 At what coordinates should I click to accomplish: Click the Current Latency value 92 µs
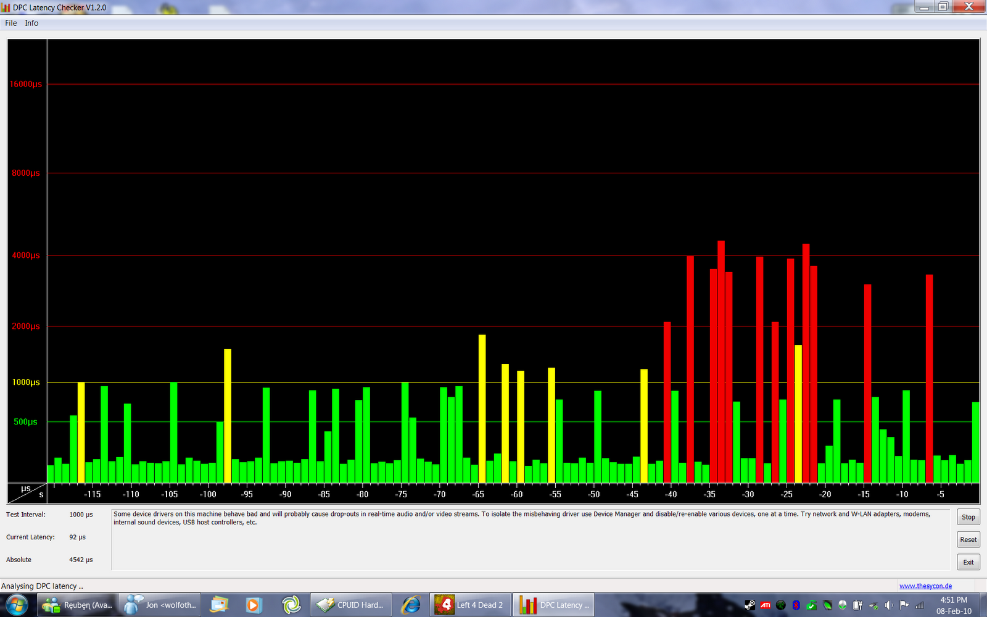point(77,537)
